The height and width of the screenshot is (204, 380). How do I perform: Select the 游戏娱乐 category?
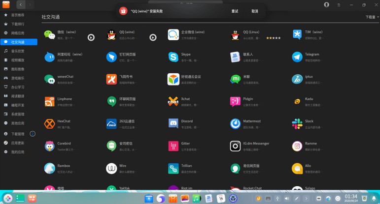(x=18, y=78)
